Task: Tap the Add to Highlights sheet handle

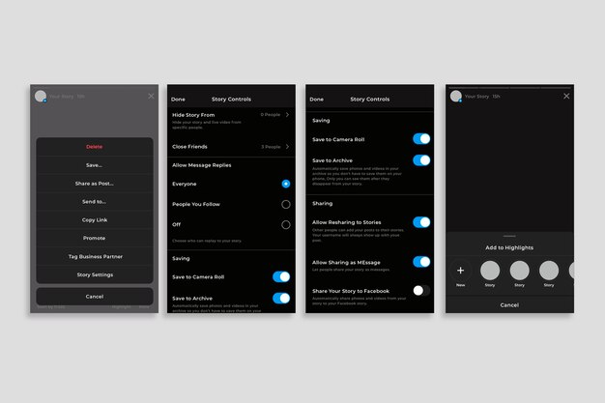Action: tap(509, 236)
